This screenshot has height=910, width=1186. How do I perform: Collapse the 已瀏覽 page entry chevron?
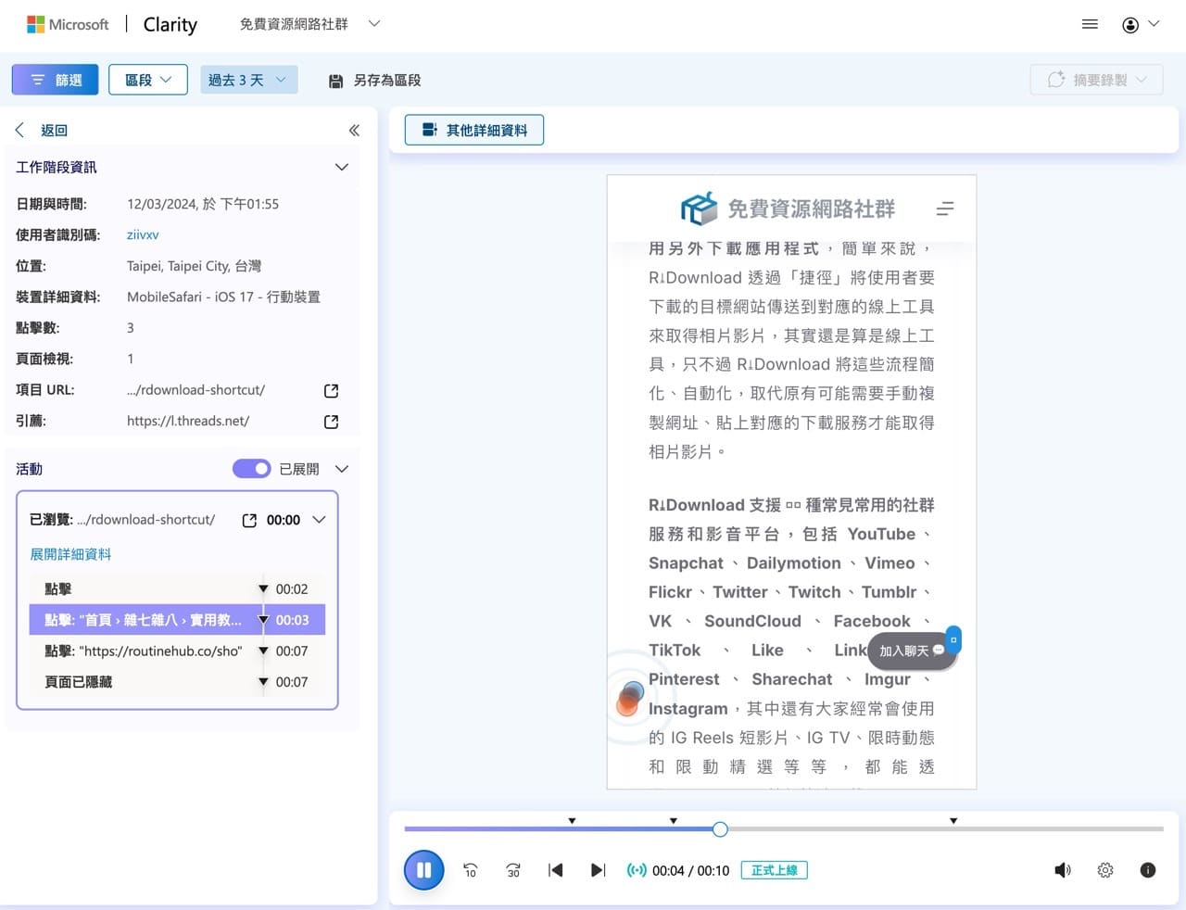(x=319, y=520)
